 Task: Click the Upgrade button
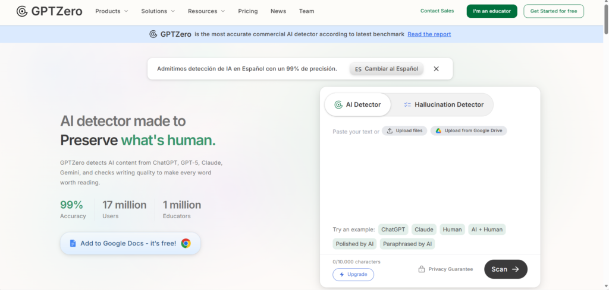(x=353, y=275)
